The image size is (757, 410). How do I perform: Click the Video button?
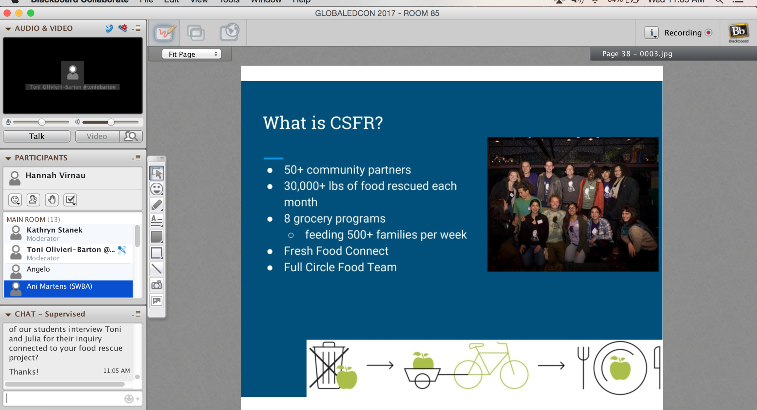click(x=97, y=136)
